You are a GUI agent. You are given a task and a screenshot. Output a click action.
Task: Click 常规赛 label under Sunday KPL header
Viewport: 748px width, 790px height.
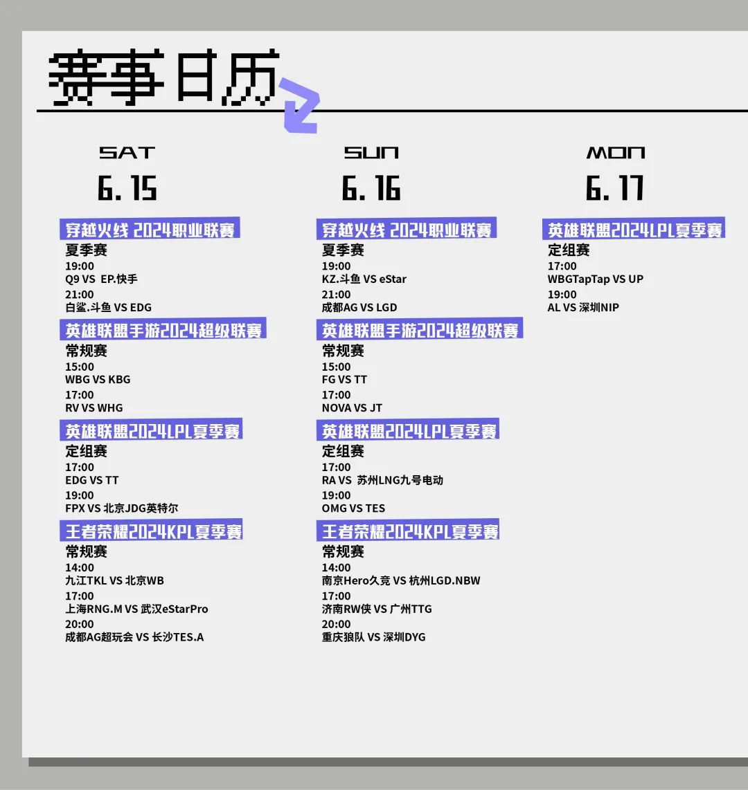click(343, 552)
